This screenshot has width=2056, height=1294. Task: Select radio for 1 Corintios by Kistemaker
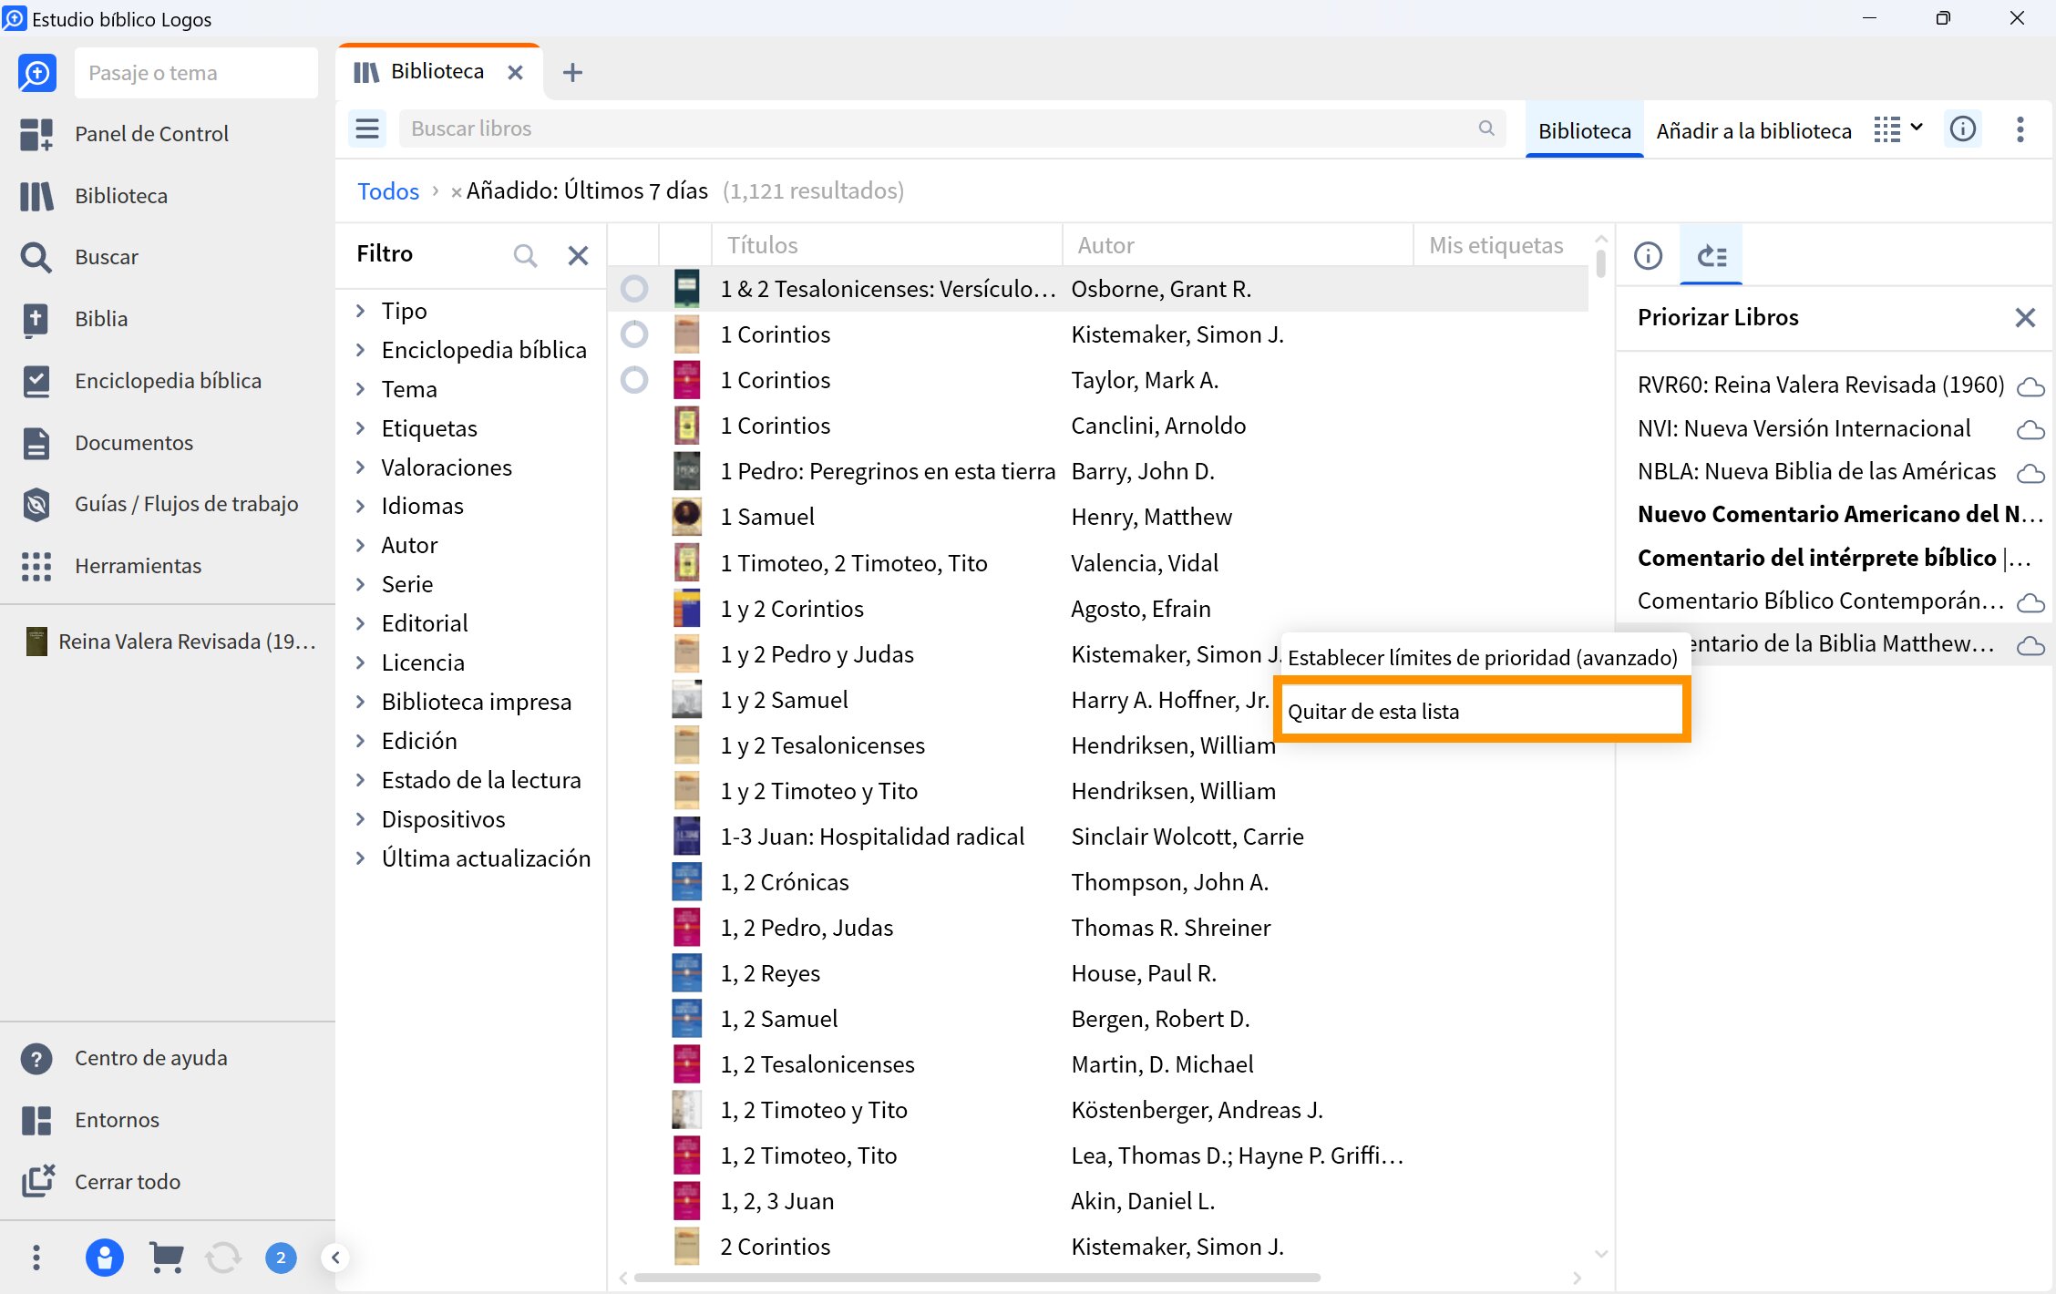coord(634,334)
